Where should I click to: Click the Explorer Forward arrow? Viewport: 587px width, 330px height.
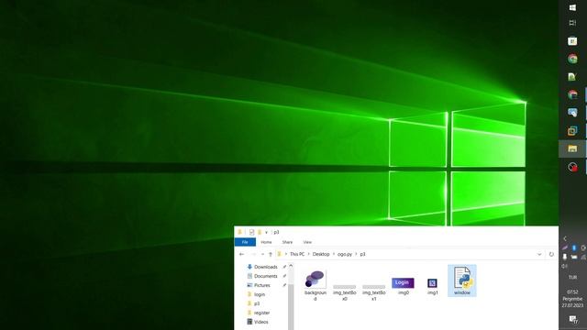(x=253, y=255)
